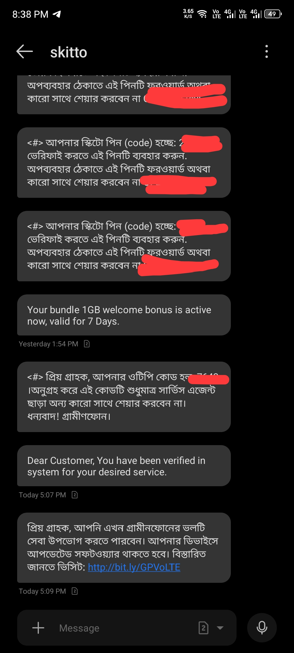
Task: Open the three-dot overflow menu
Action: (x=267, y=51)
